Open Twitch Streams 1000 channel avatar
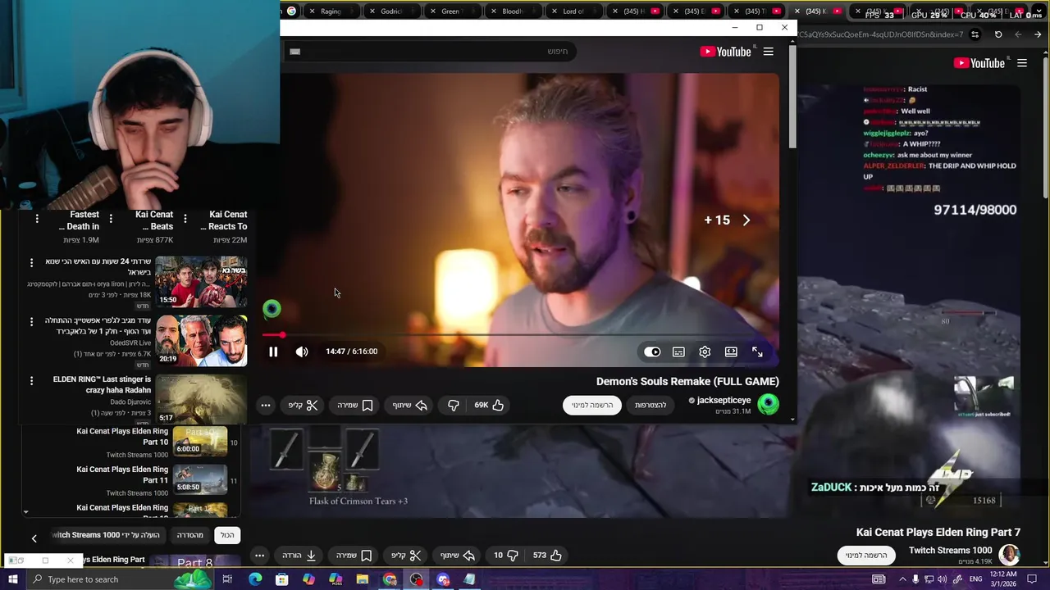The width and height of the screenshot is (1050, 590). pyautogui.click(x=1009, y=555)
